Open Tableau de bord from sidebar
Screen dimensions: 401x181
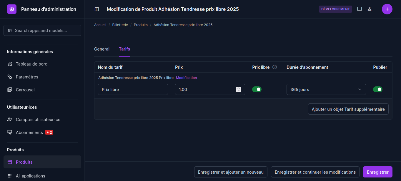[31, 64]
